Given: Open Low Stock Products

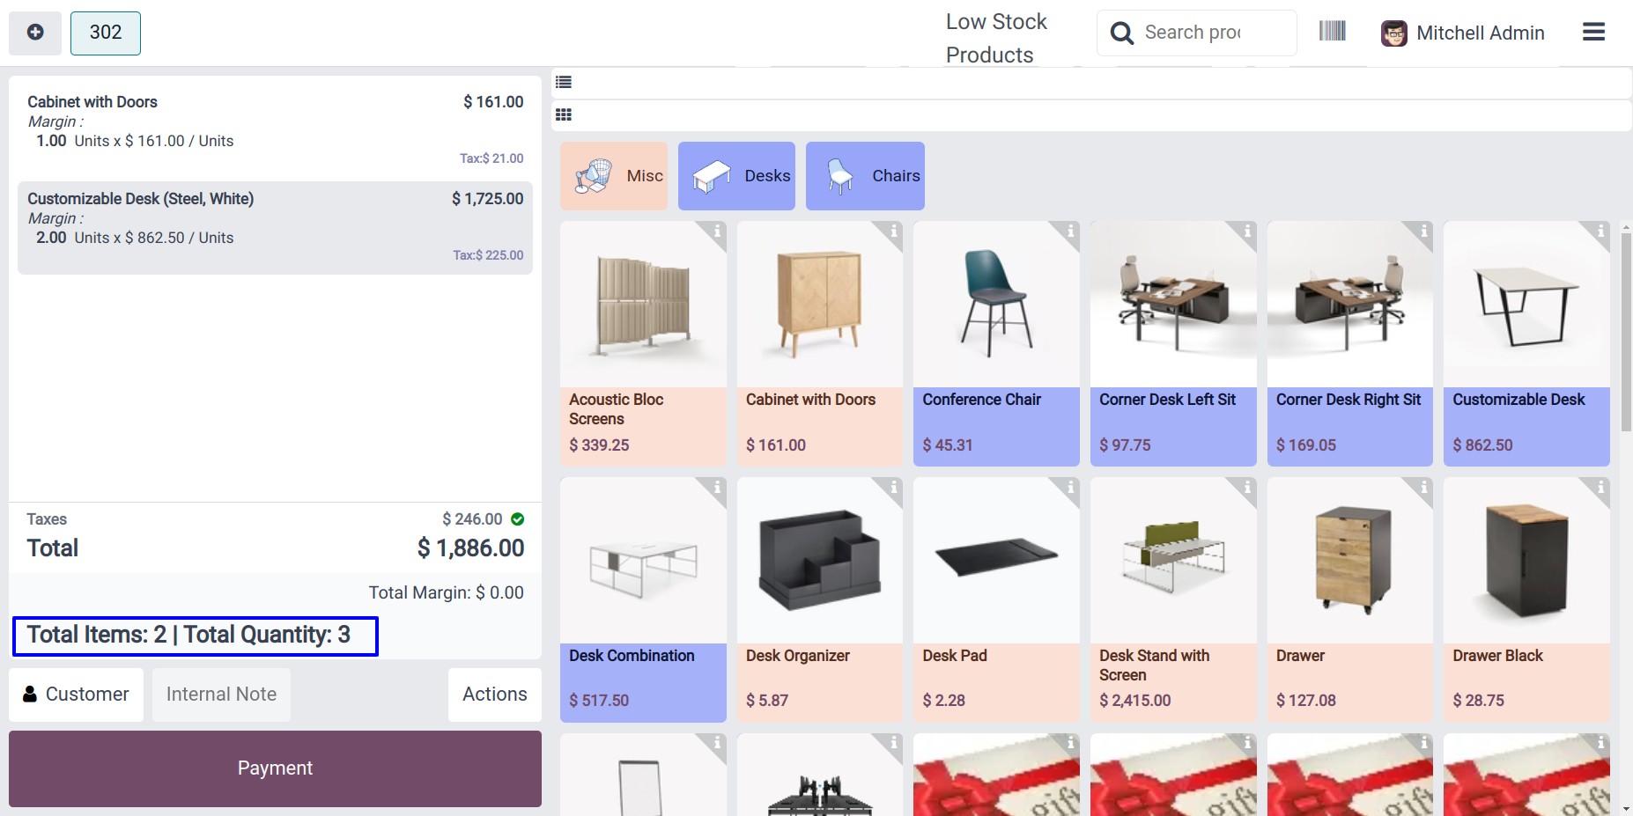Looking at the screenshot, I should 996,38.
